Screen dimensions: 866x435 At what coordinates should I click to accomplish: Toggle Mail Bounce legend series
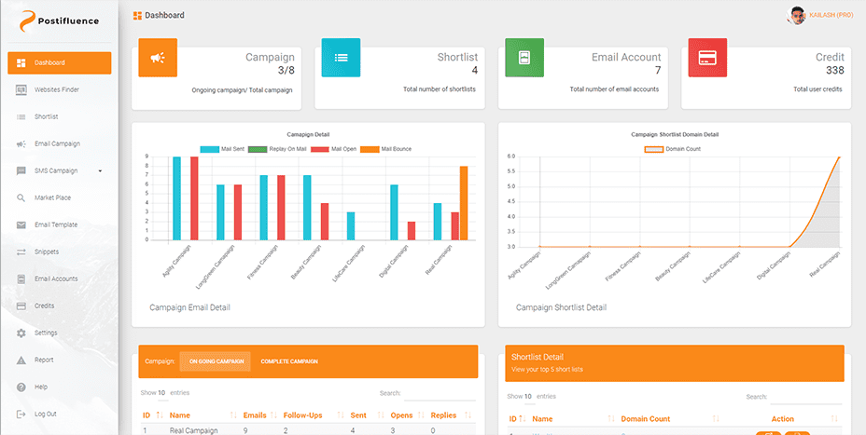pos(385,149)
